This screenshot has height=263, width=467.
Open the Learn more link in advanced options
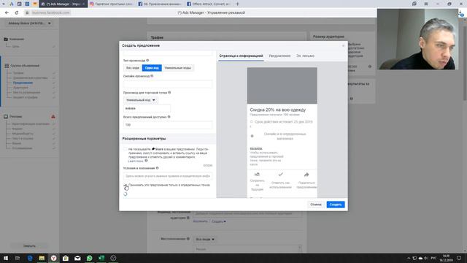point(136,161)
